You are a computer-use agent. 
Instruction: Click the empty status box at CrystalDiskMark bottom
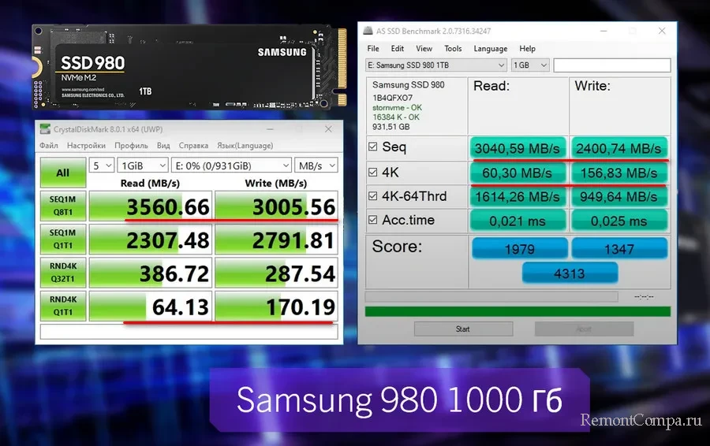pos(189,332)
